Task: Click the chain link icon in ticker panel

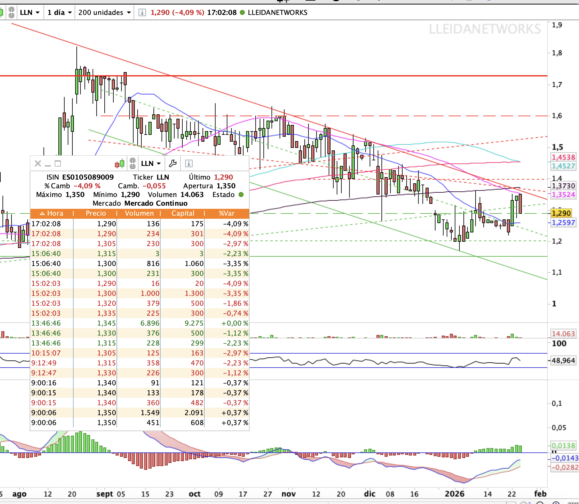Action: [x=133, y=163]
